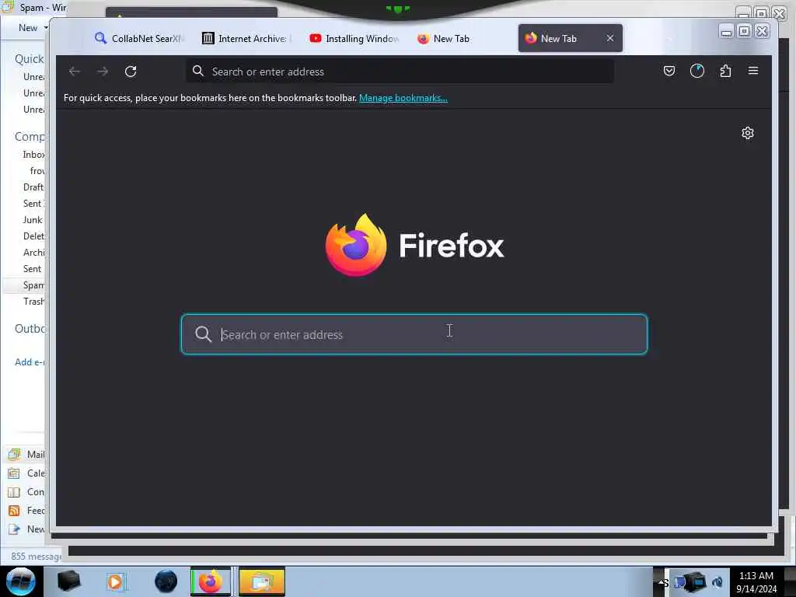Viewport: 796px width, 597px height.
Task: Open Contacts view icon in mail sidebar
Action: [14, 492]
